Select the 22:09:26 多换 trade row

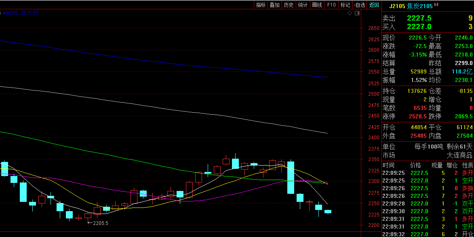[x=428, y=188]
